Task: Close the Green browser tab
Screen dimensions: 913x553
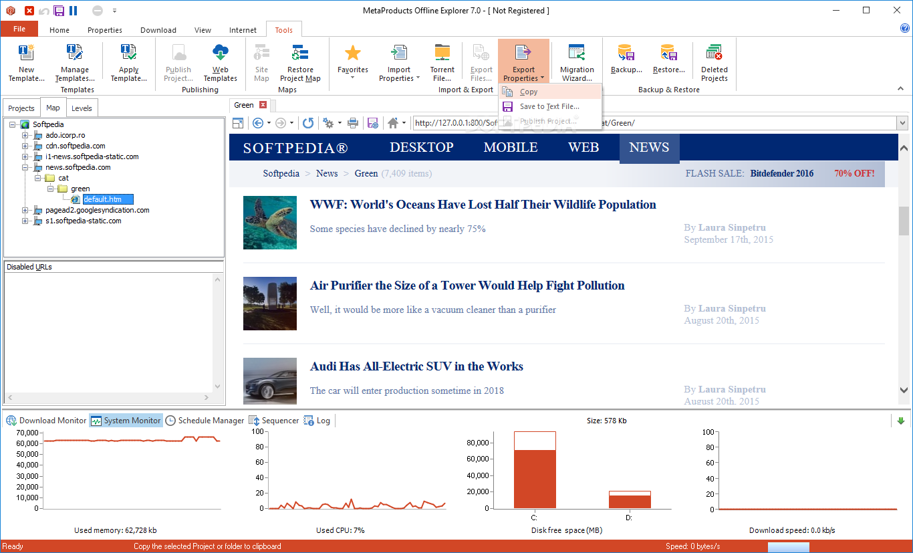Action: coord(263,105)
